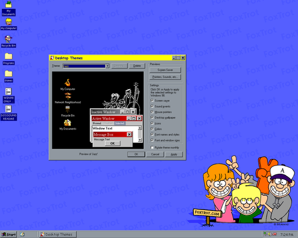Disable Font names and styles
Viewport: 298px width, 238px height.
(152, 134)
